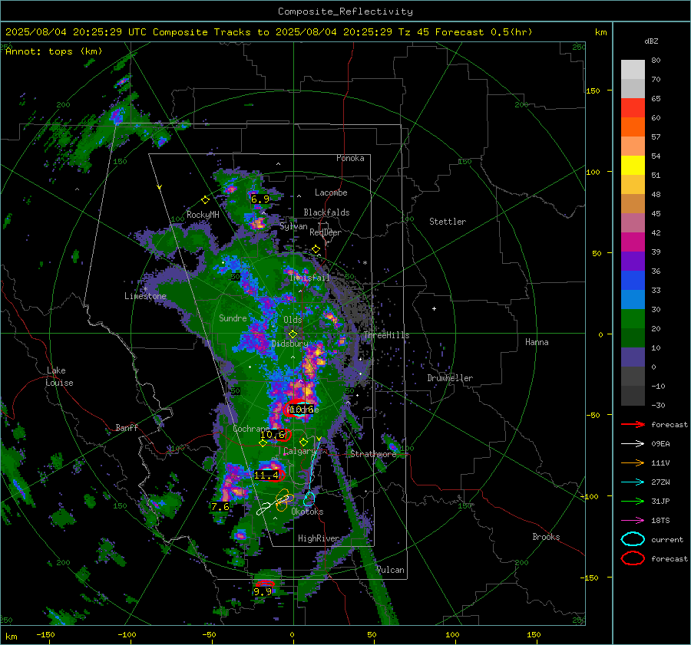Select the orange 111V track arrow
Viewport: 691px width, 645px height.
pyautogui.click(x=633, y=462)
